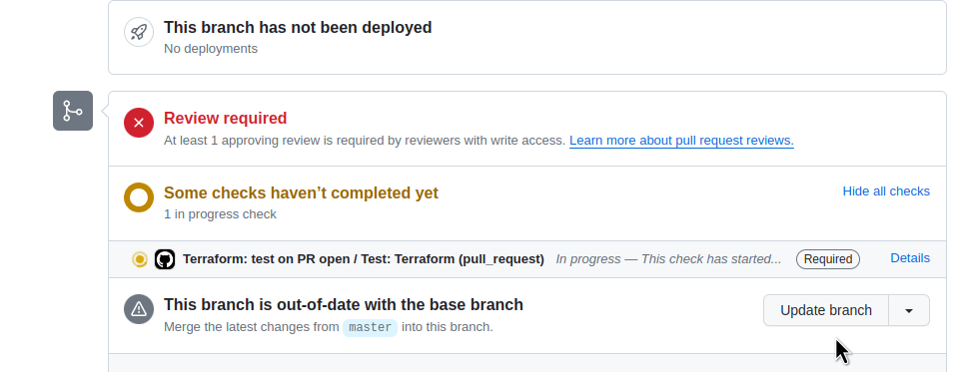
Task: Click the large yellow pending checks circle
Action: coord(139,197)
